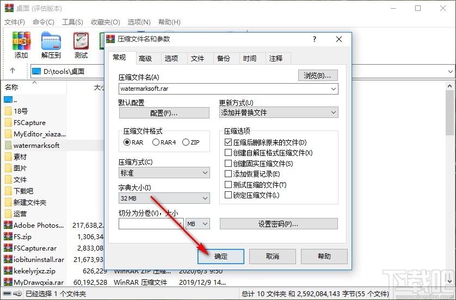Open the 更新方式 dropdown
This screenshot has width=456, height=300.
pyautogui.click(x=279, y=112)
